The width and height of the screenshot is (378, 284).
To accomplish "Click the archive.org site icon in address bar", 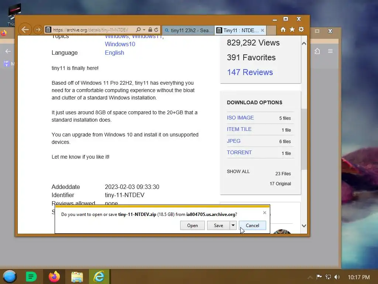I will [x=48, y=30].
